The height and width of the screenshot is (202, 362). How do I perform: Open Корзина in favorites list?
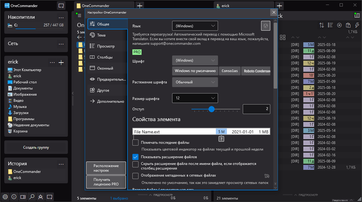click(x=20, y=131)
